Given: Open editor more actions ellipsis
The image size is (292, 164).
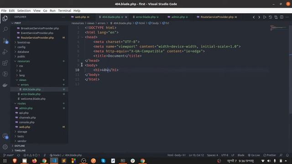Looking at the screenshot, I should pyautogui.click(x=287, y=17).
